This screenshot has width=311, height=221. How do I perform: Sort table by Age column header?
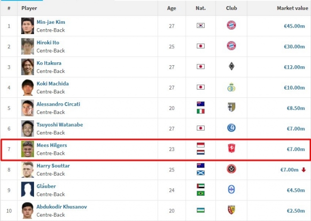tap(172, 8)
